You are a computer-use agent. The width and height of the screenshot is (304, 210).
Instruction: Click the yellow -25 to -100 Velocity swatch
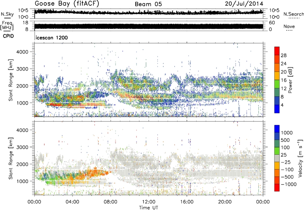pos(277,166)
